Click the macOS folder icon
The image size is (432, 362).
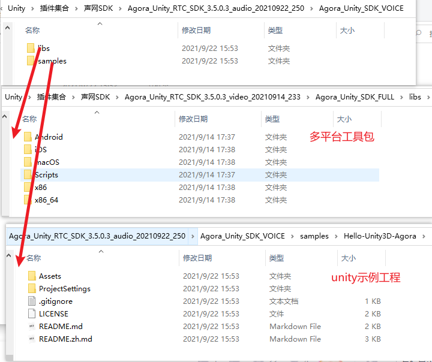[28, 162]
